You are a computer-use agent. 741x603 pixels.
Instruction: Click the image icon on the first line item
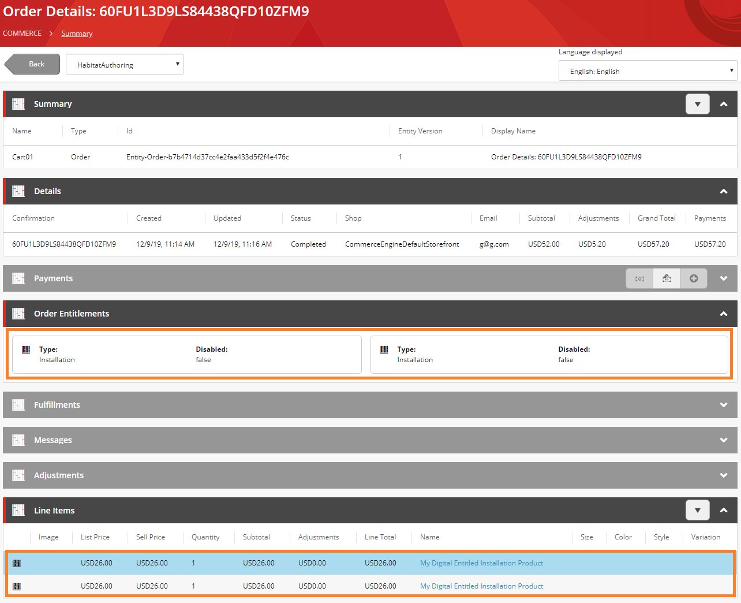point(17,563)
